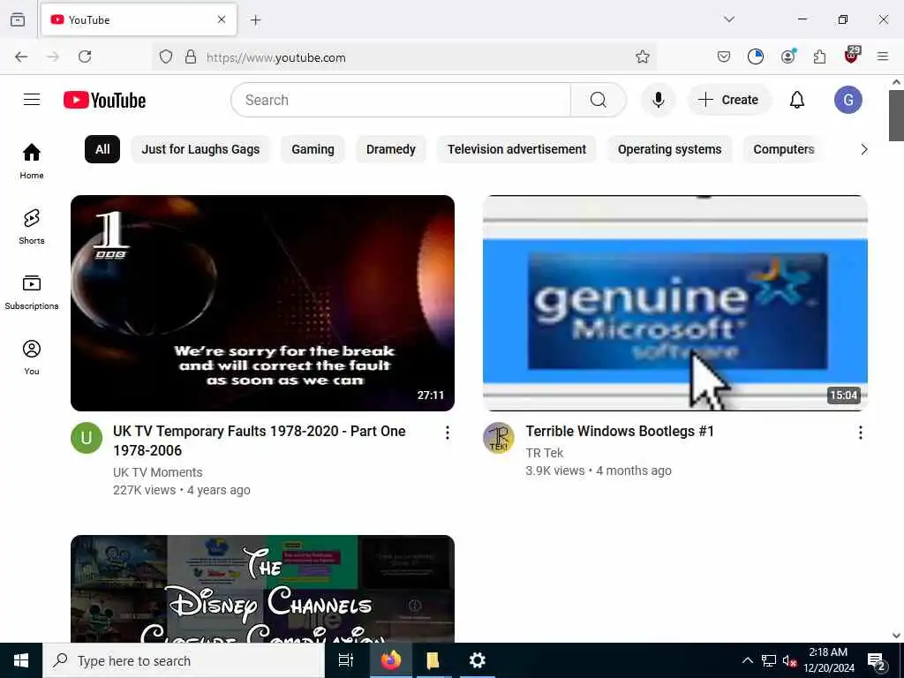The height and width of the screenshot is (678, 904).
Task: Open options for UK TV Temporary Faults video
Action: tap(448, 433)
